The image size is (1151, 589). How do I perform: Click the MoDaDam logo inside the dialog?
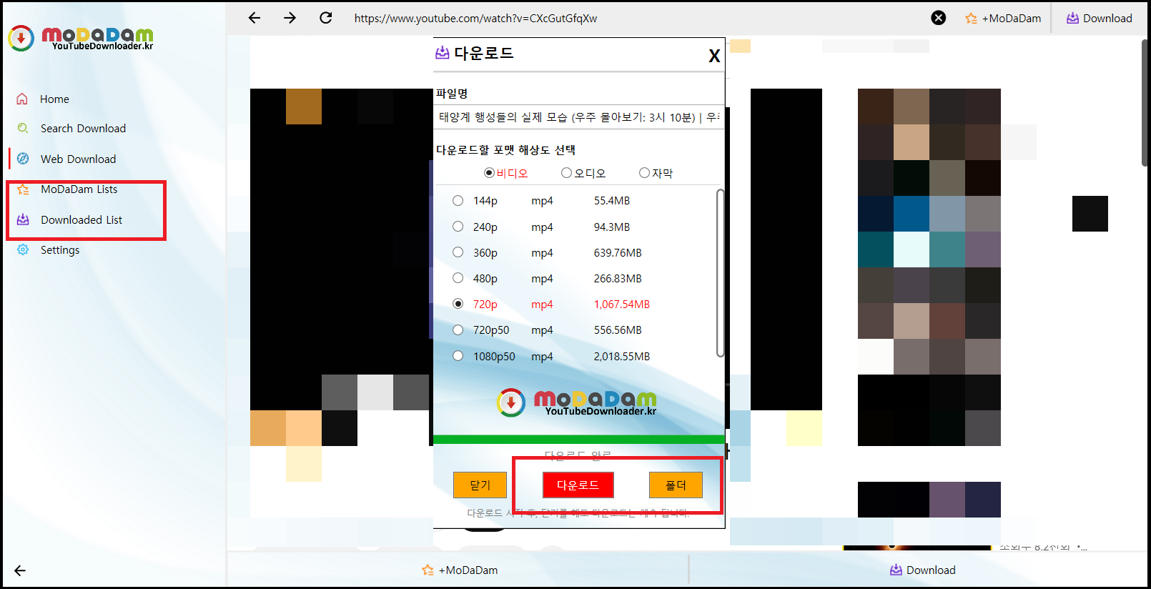coord(577,403)
